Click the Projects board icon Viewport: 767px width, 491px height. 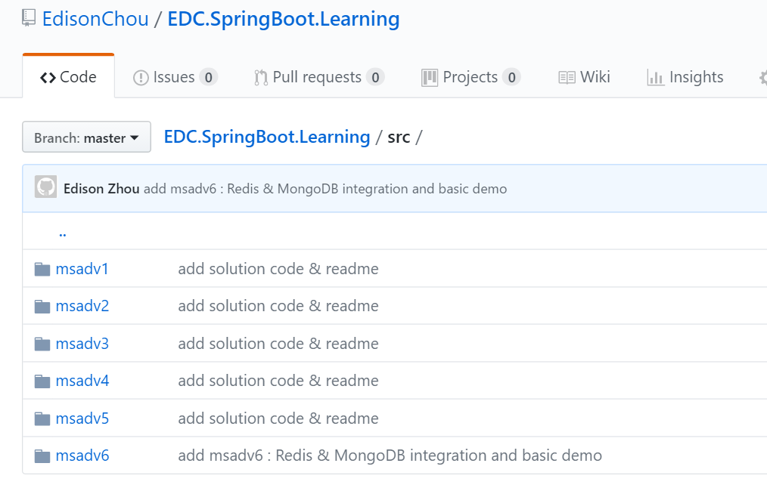pos(430,78)
